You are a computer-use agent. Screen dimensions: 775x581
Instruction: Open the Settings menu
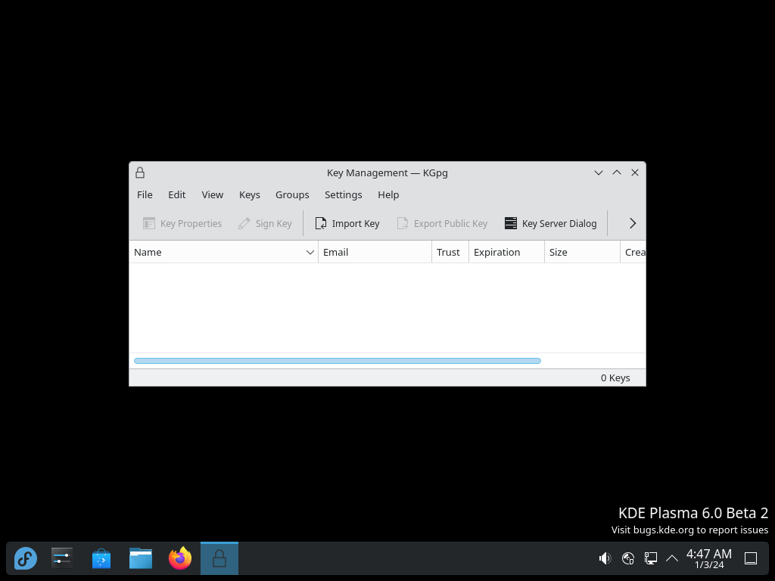(343, 194)
